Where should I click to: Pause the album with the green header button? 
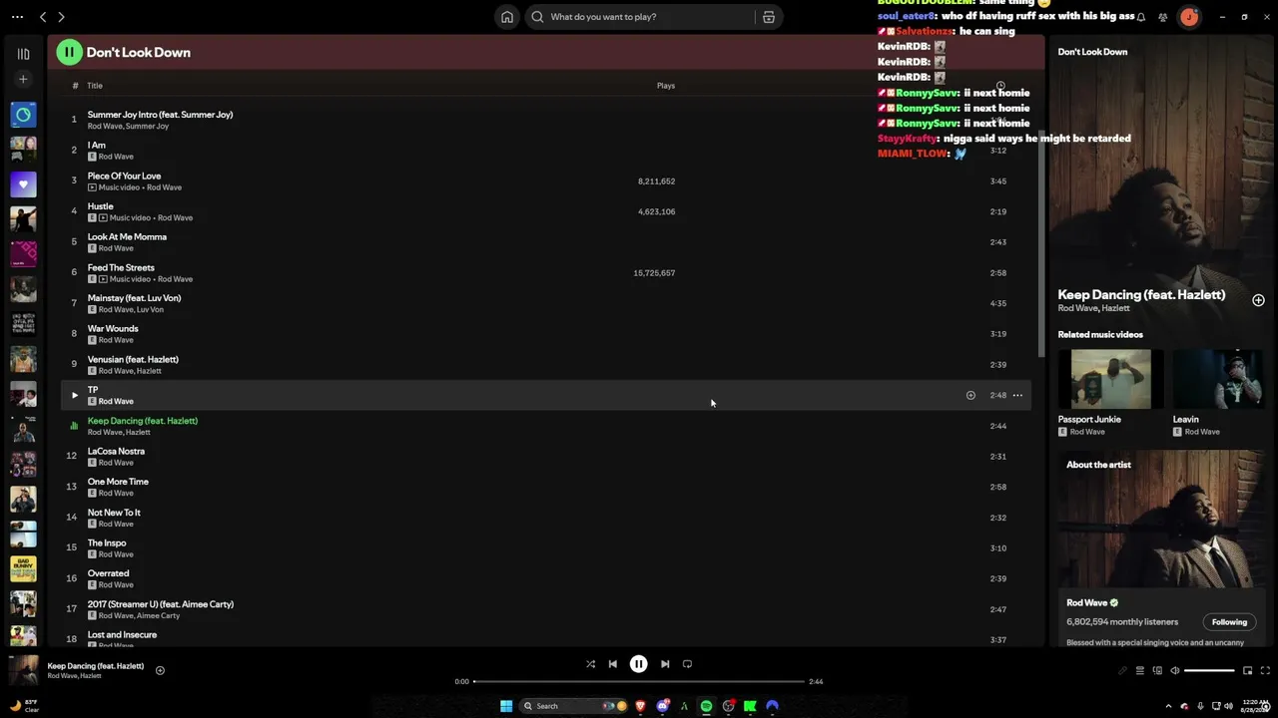coord(69,52)
